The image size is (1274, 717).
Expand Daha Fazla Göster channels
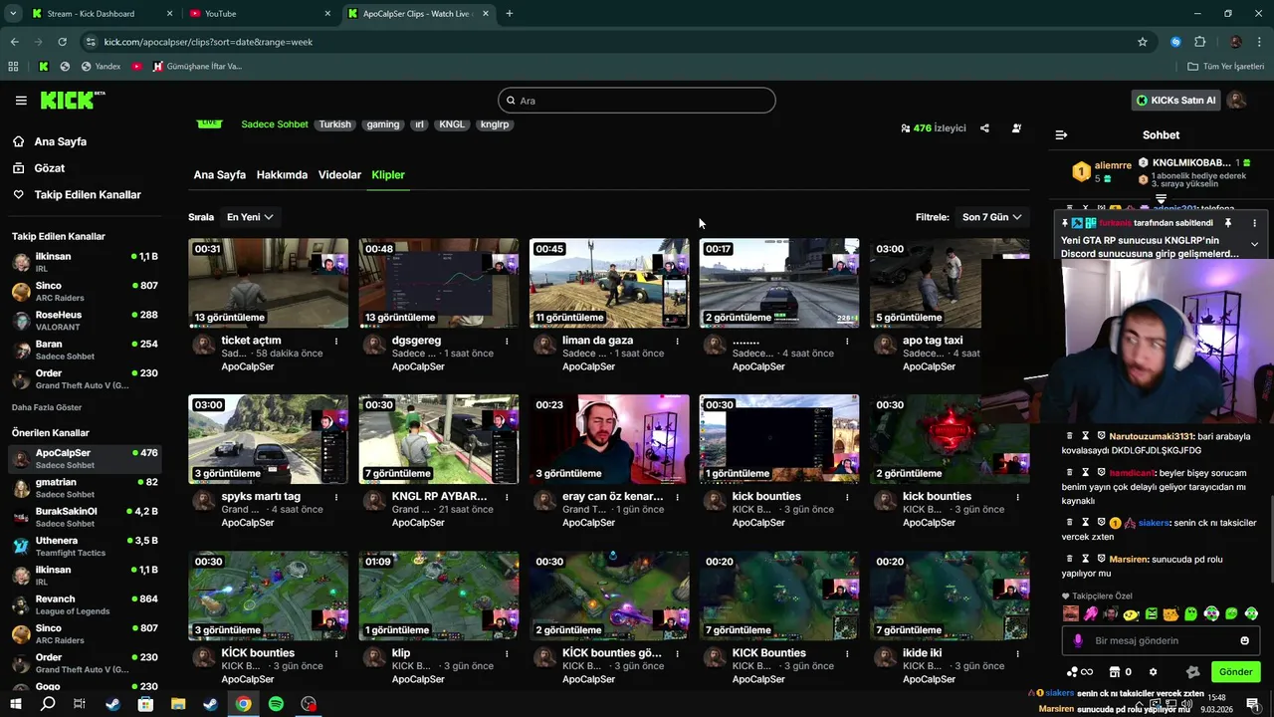click(x=47, y=407)
